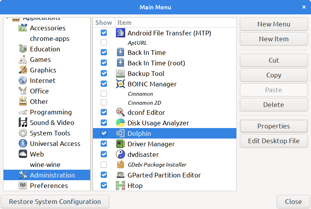311x209 pixels.
Task: Click the Driver Manager icon
Action: coord(121,144)
